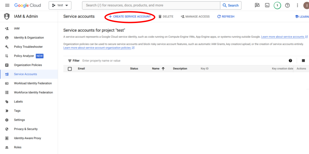Activate Cloud Shell terminal icon

coord(267,5)
